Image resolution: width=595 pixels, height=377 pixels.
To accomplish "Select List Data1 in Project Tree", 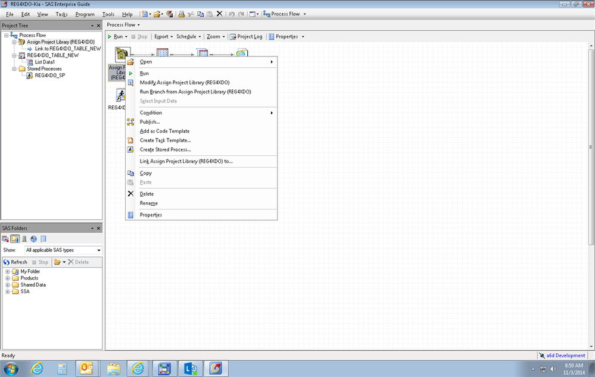I will (45, 62).
